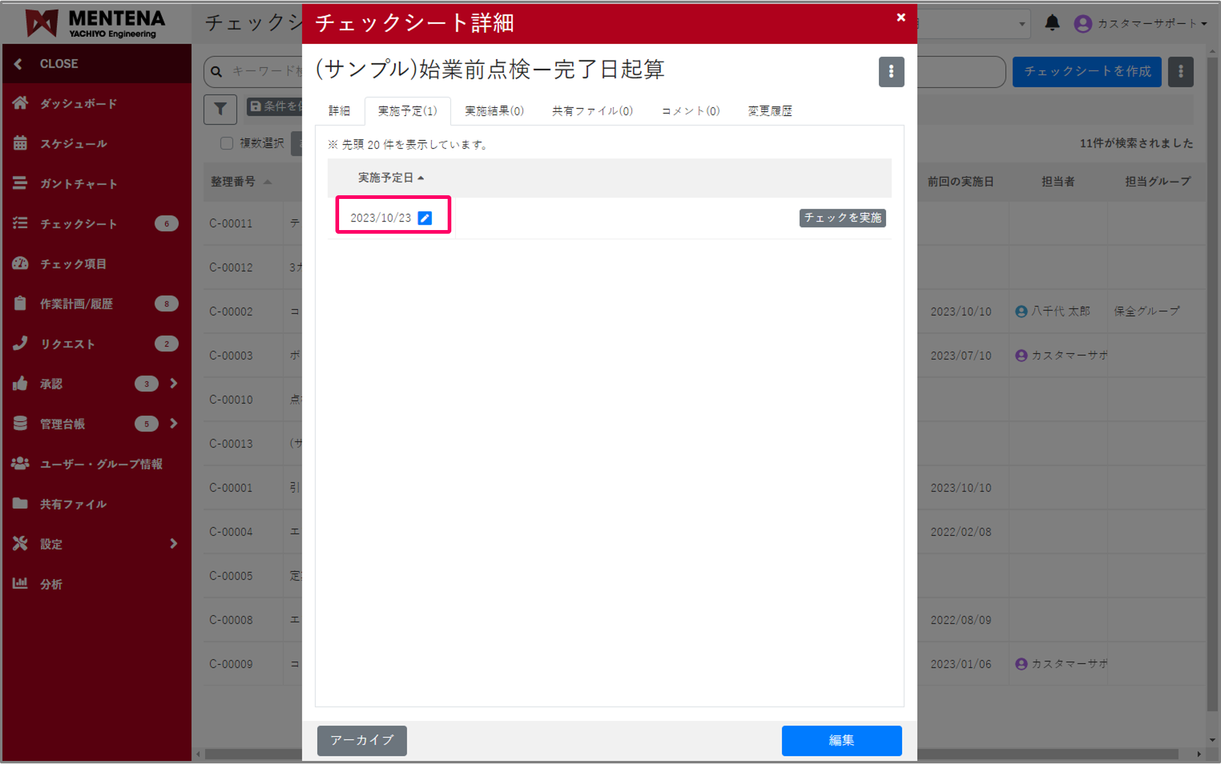Open ガントチャート from the sidebar
1221x764 pixels.
tap(20, 183)
